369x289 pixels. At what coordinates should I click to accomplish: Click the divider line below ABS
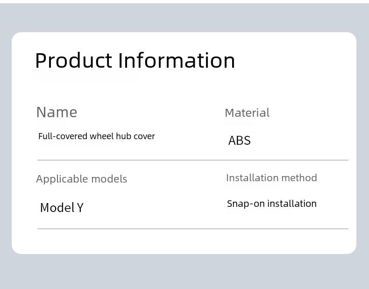pyautogui.click(x=193, y=160)
